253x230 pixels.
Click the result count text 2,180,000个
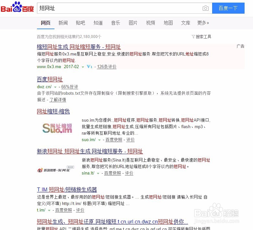click(x=90, y=37)
